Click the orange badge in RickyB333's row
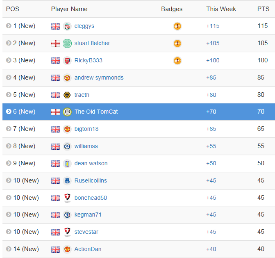 [x=177, y=61]
